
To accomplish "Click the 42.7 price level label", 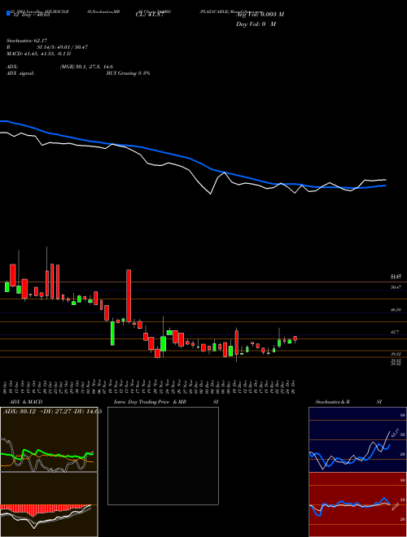I will click(396, 332).
